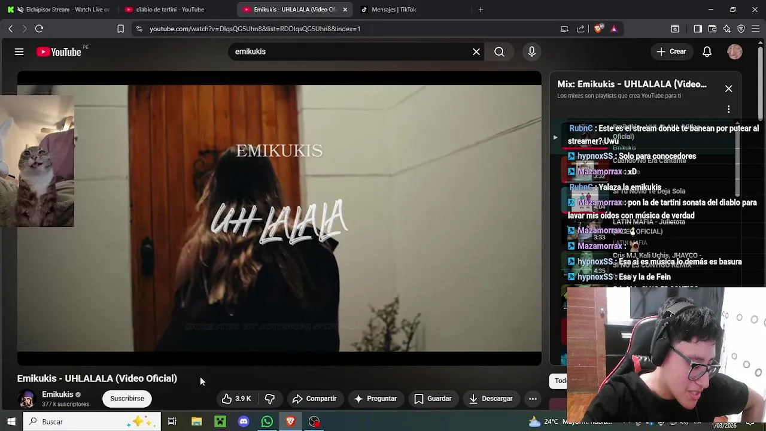
Task: Share this page from the address bar
Action: (580, 29)
